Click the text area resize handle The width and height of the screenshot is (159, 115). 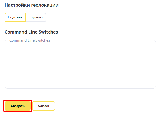[x=154, y=87]
